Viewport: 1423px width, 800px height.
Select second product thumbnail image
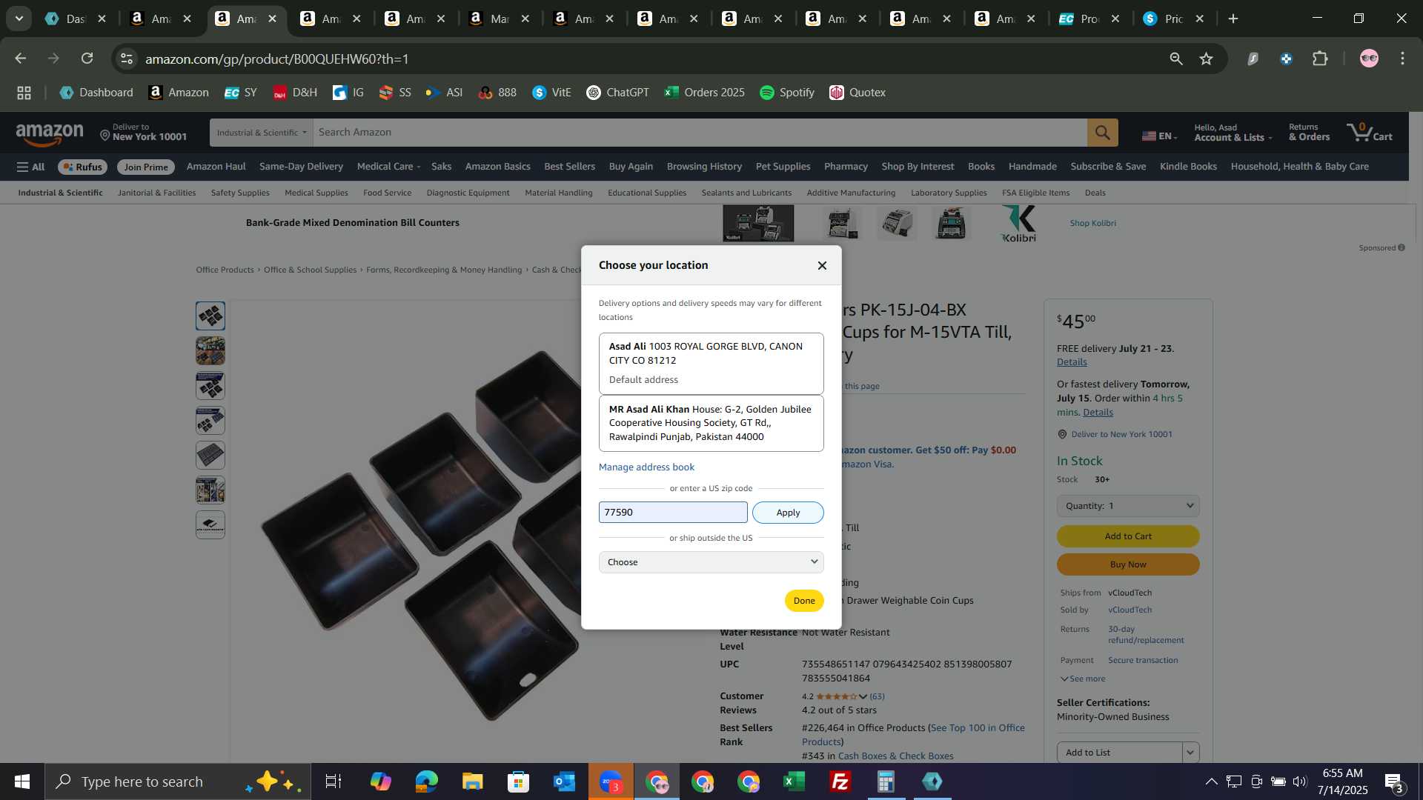tap(210, 351)
